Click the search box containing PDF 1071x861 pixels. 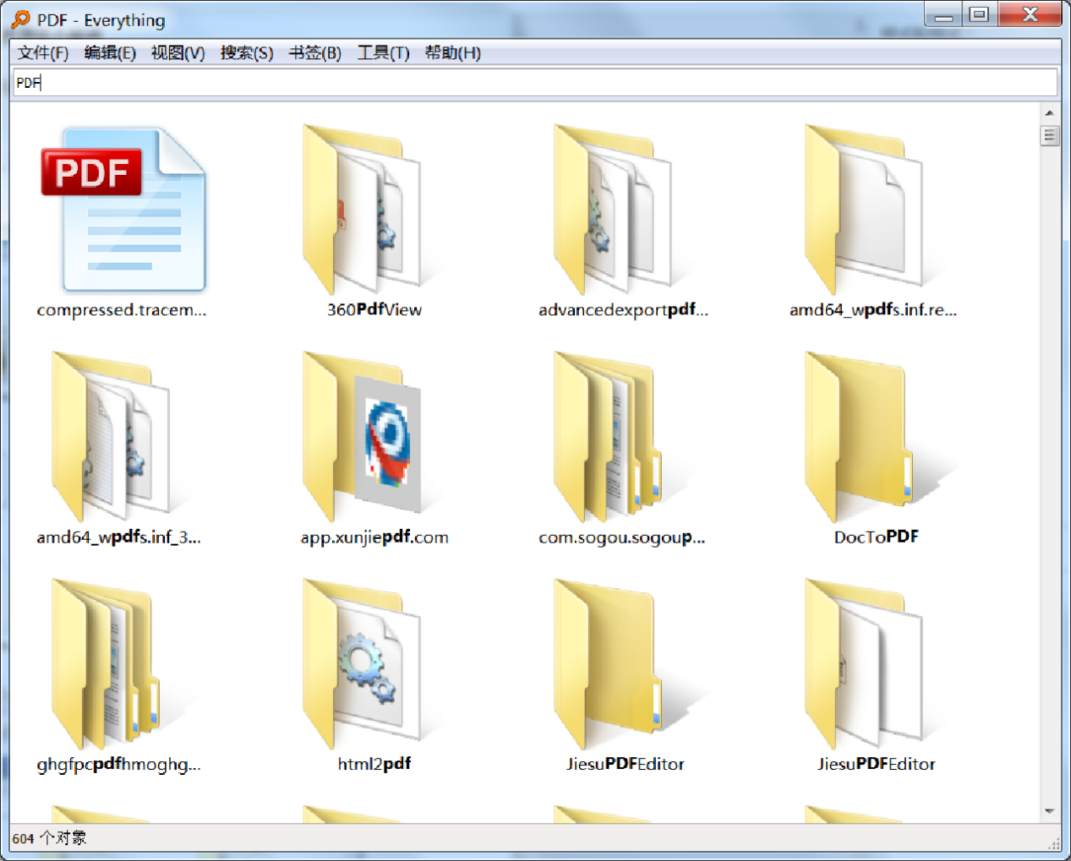click(x=535, y=83)
